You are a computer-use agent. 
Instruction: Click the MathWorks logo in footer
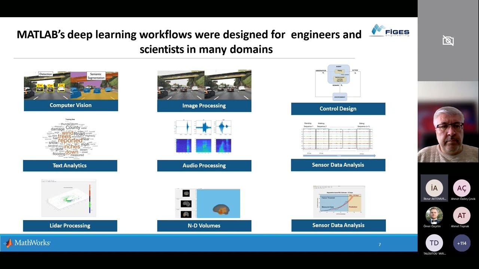[27, 243]
